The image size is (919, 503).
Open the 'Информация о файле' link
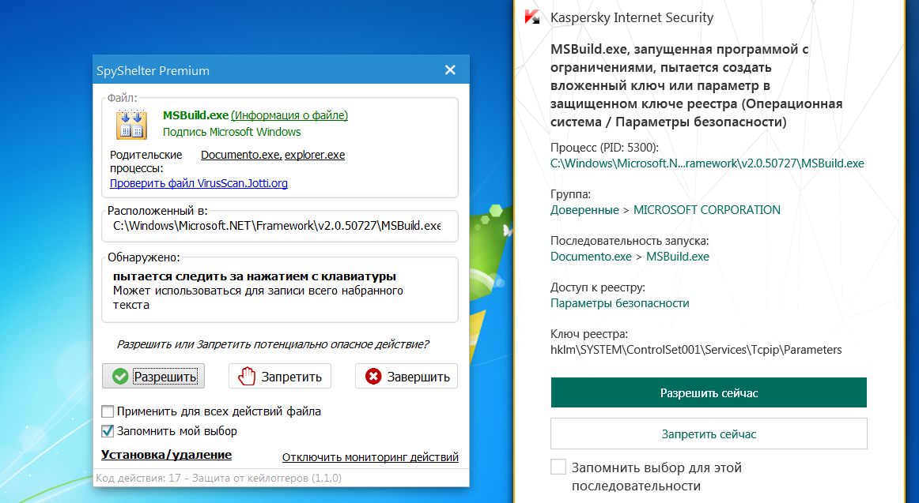pos(289,115)
